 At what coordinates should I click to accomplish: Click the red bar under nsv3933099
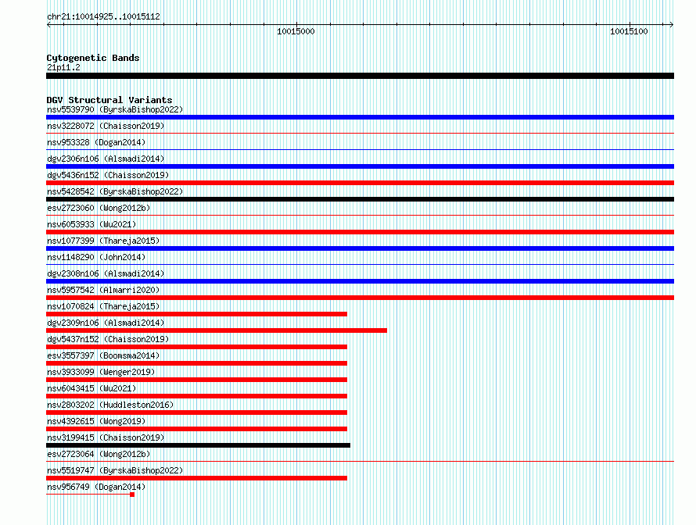point(196,380)
